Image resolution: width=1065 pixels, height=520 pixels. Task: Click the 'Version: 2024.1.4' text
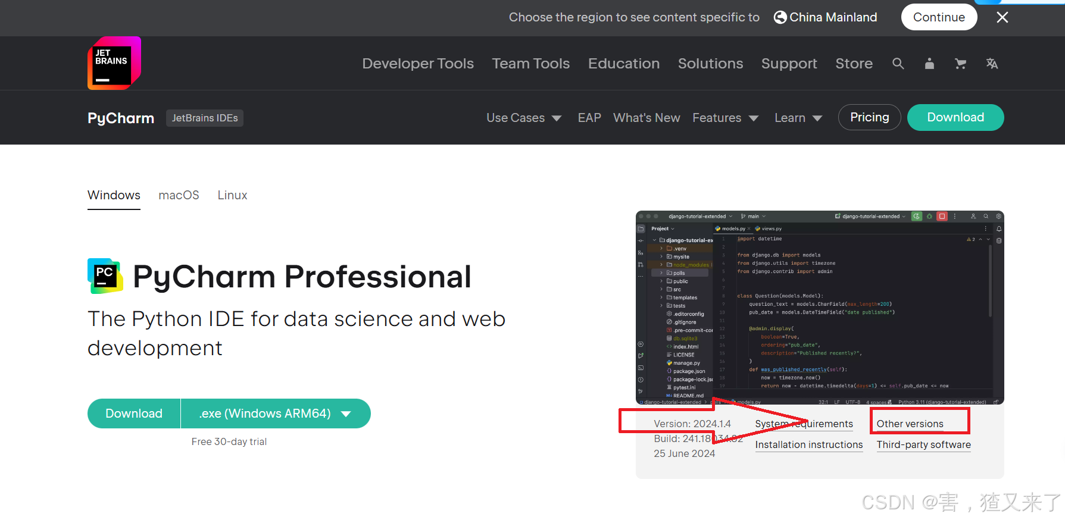coord(692,424)
